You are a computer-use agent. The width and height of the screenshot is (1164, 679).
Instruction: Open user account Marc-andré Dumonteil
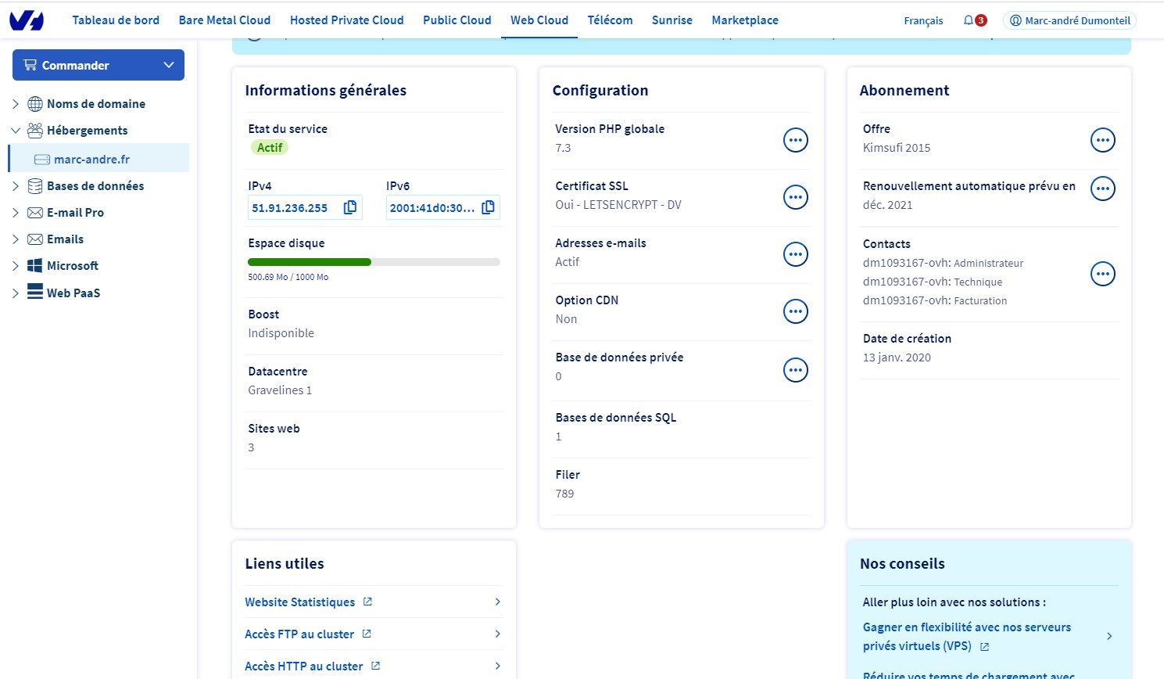tap(1069, 20)
